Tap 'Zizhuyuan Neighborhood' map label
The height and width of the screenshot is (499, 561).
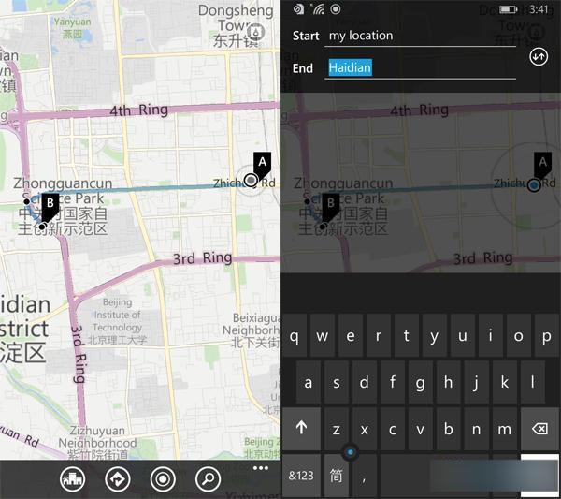pyautogui.click(x=97, y=436)
